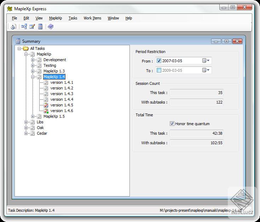Click the clipboard icon beside MapleXp 1.5

pyautogui.click(x=39, y=116)
